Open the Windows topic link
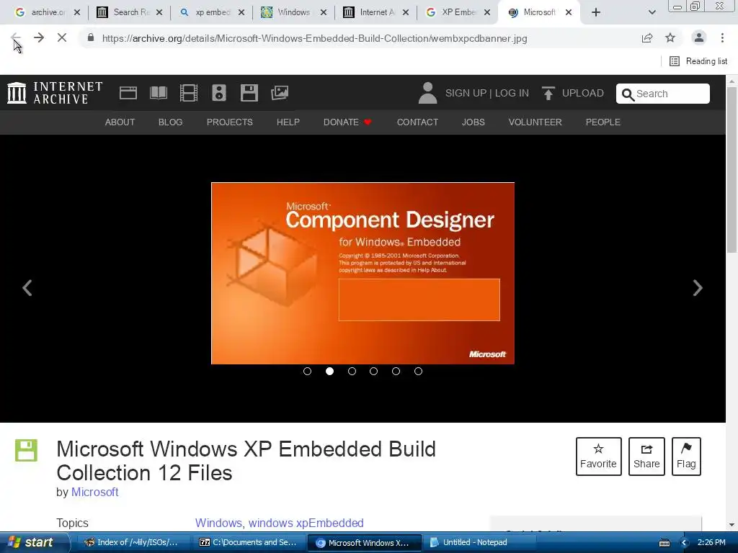This screenshot has height=553, width=738. click(x=218, y=523)
